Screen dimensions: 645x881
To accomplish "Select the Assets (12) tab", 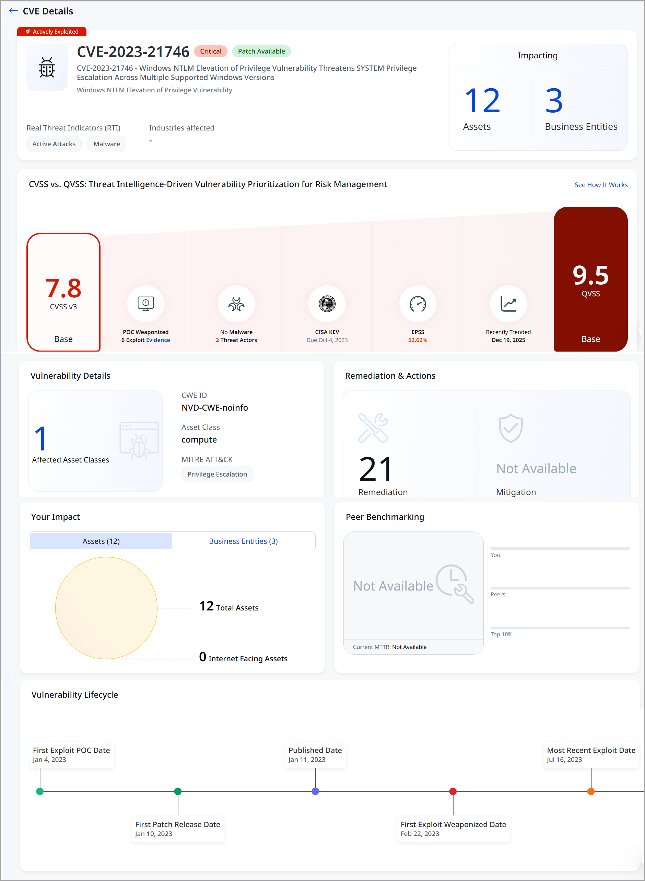I will pyautogui.click(x=100, y=541).
